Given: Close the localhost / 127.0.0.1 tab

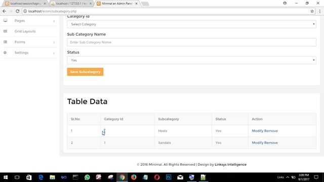Looking at the screenshot, I should 90,4.
